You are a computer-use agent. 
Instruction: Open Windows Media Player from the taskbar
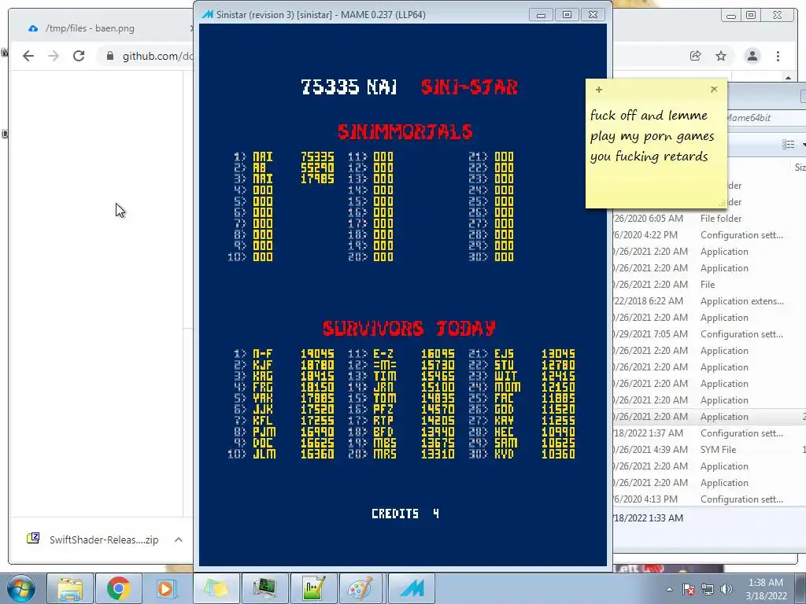(x=166, y=588)
